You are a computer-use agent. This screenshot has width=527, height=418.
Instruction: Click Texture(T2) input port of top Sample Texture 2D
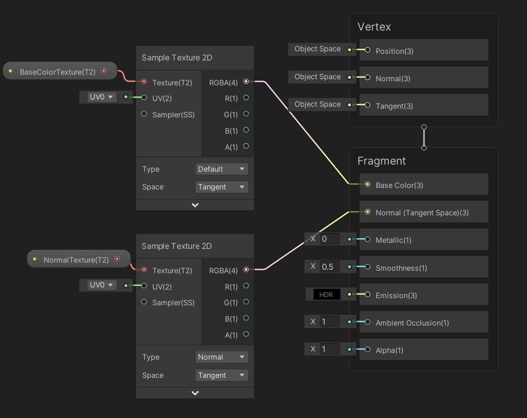(144, 81)
